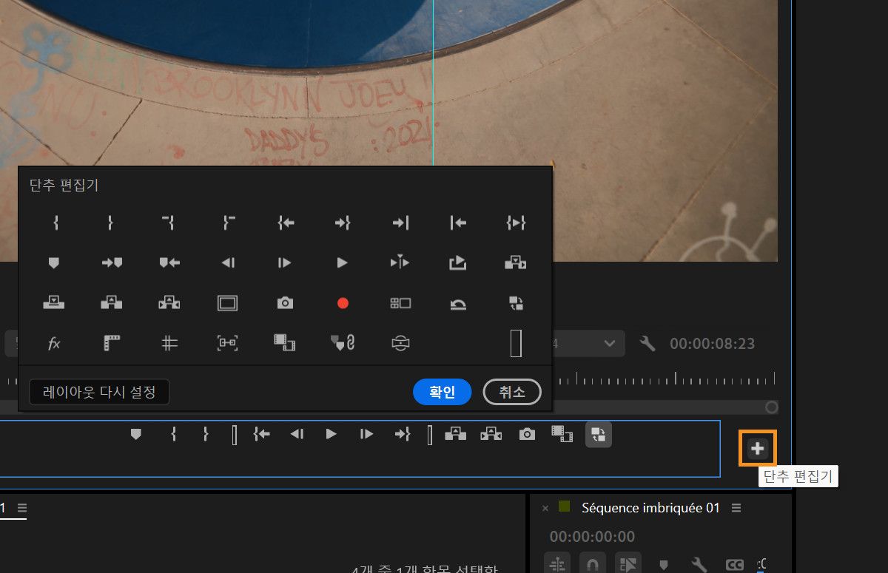Open the button editor plus icon
Image resolution: width=888 pixels, height=573 pixels.
[757, 447]
